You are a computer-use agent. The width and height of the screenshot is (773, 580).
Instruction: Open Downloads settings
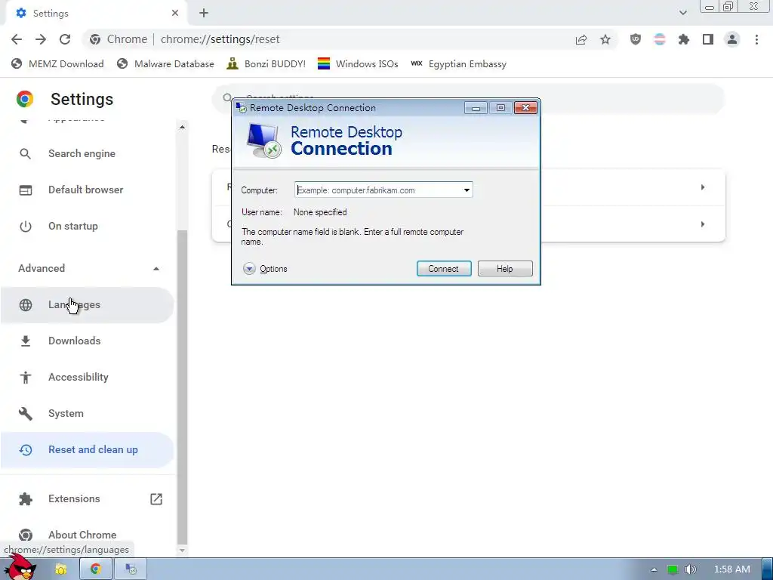coord(87,341)
